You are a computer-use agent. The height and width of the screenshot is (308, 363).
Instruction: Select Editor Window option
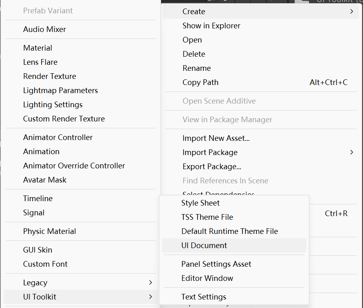[x=207, y=278]
